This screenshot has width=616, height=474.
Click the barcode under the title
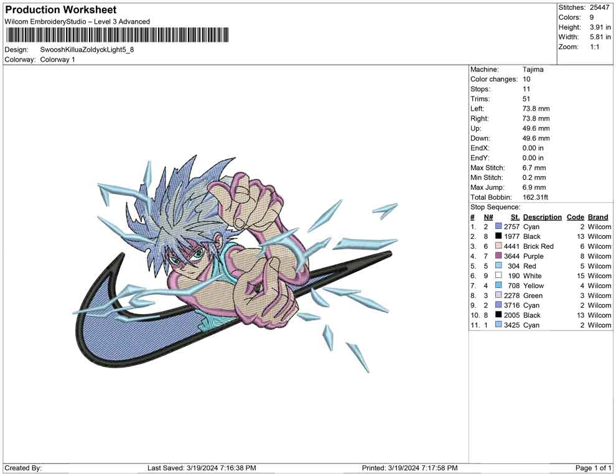(x=117, y=35)
